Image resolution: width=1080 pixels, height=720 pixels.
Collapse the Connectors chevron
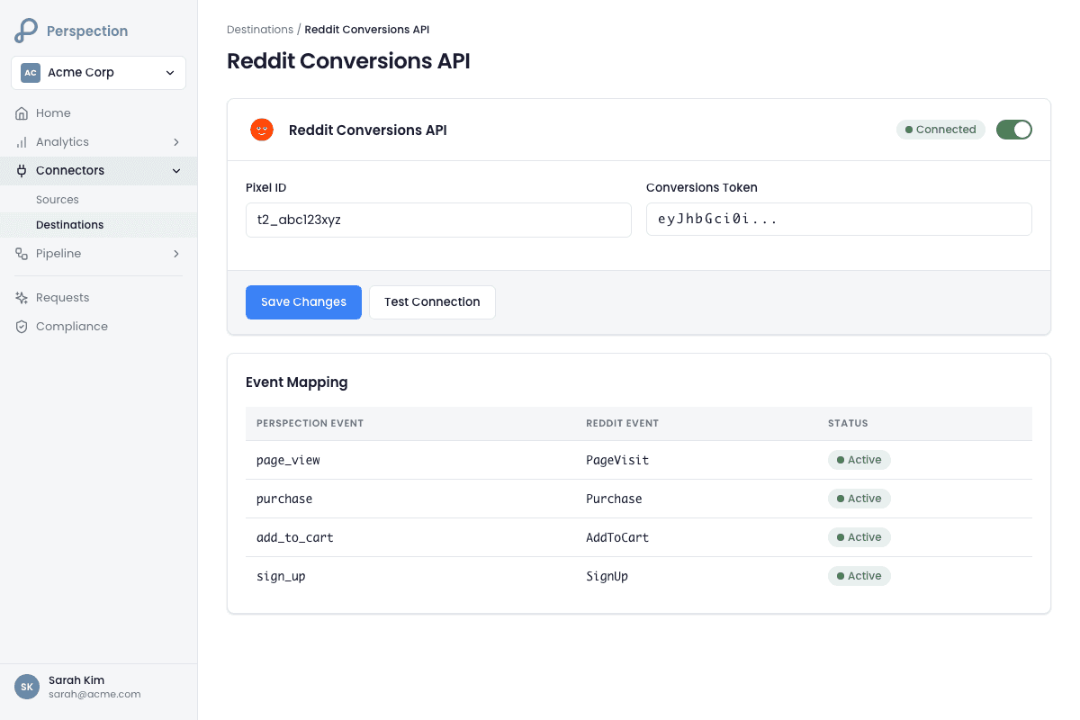(176, 171)
